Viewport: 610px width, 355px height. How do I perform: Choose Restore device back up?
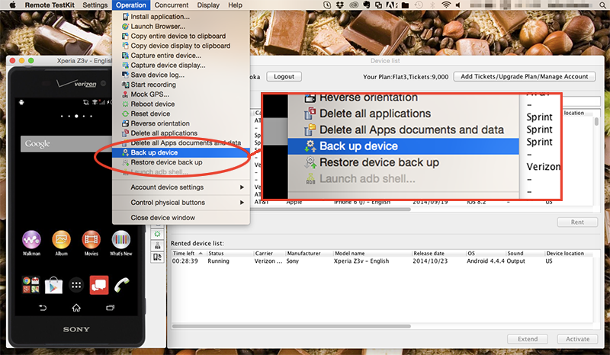[x=181, y=162]
